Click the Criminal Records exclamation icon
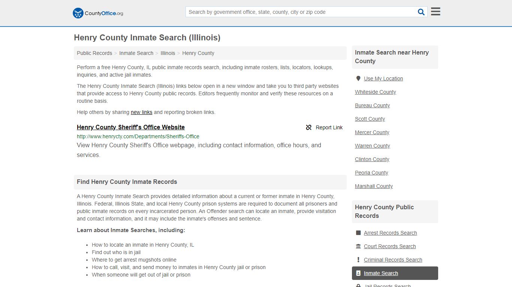 [358, 260]
